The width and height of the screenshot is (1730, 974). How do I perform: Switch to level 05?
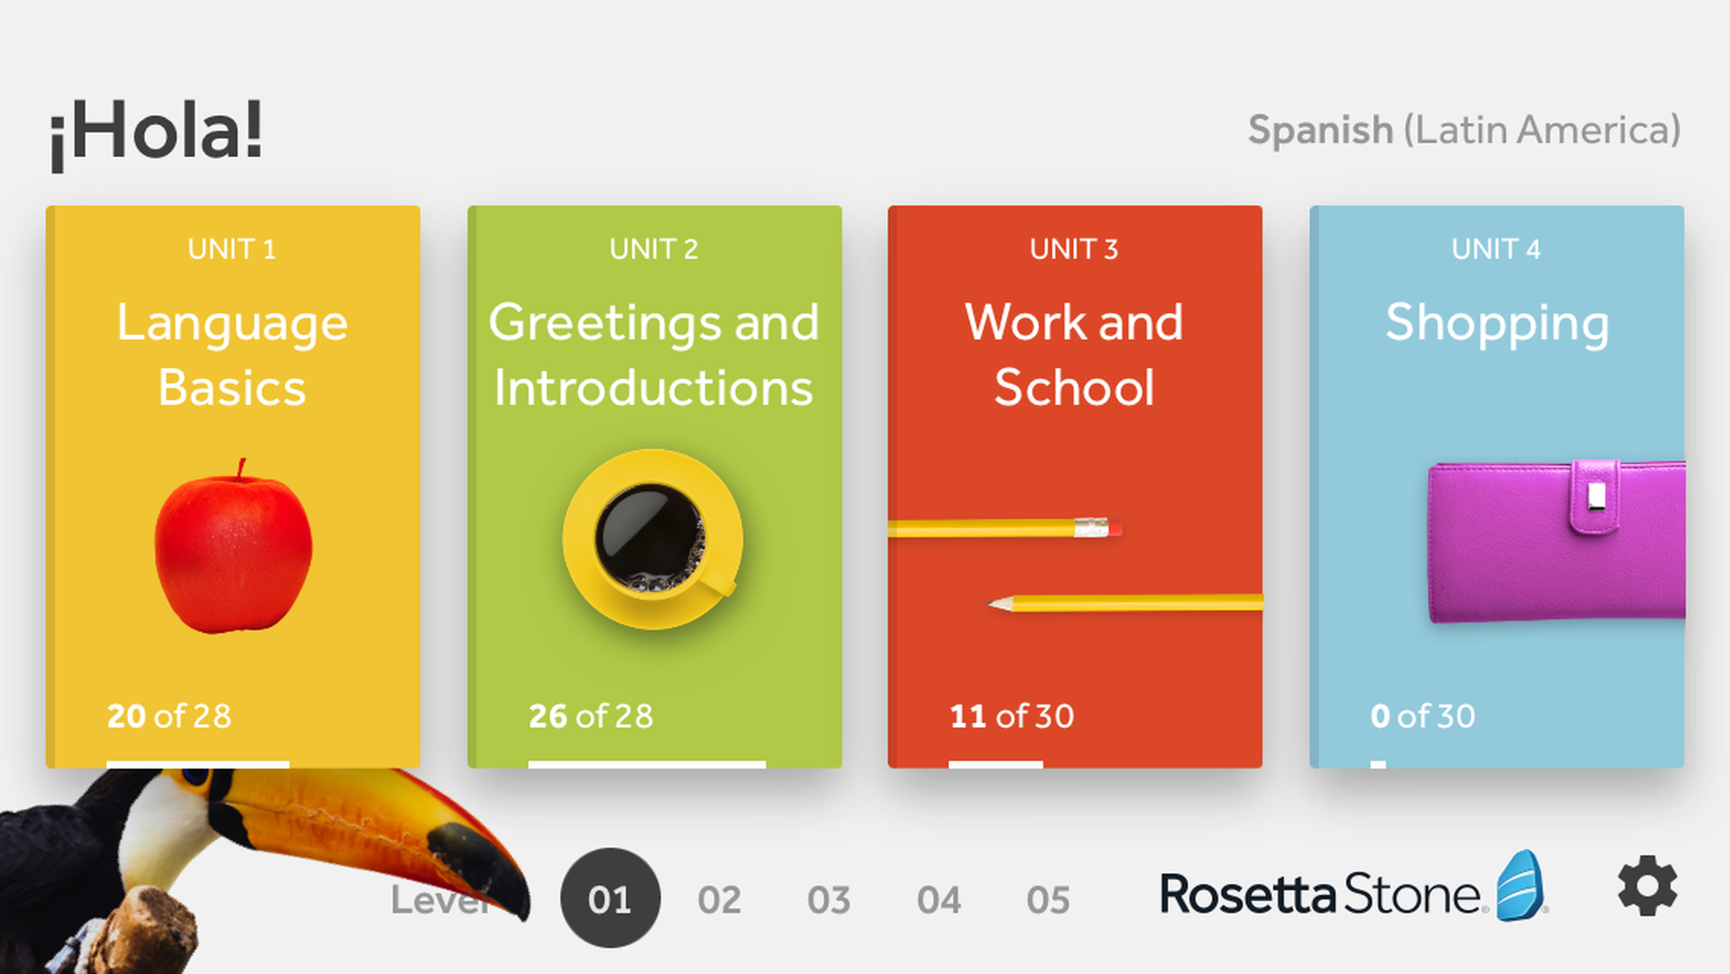[x=1048, y=899]
